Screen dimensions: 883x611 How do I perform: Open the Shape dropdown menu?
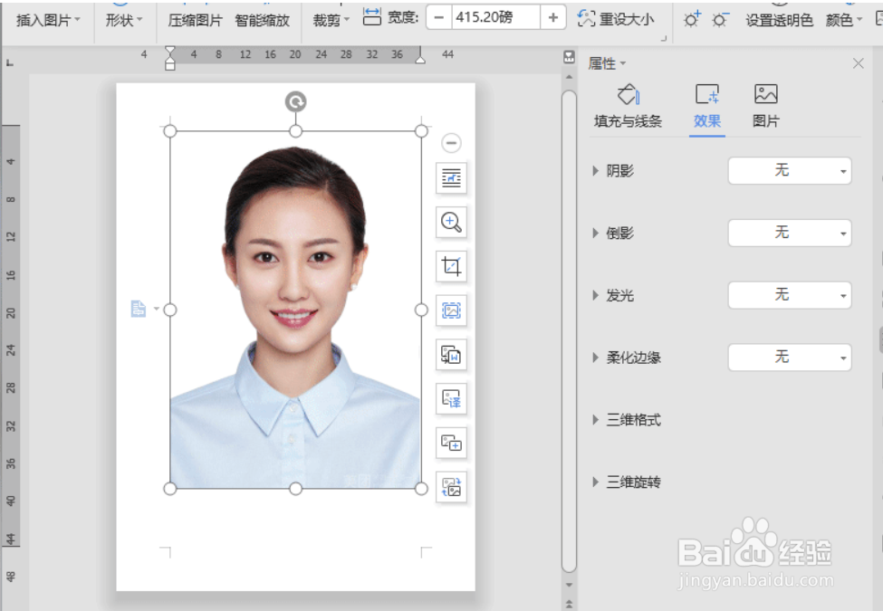tap(124, 20)
